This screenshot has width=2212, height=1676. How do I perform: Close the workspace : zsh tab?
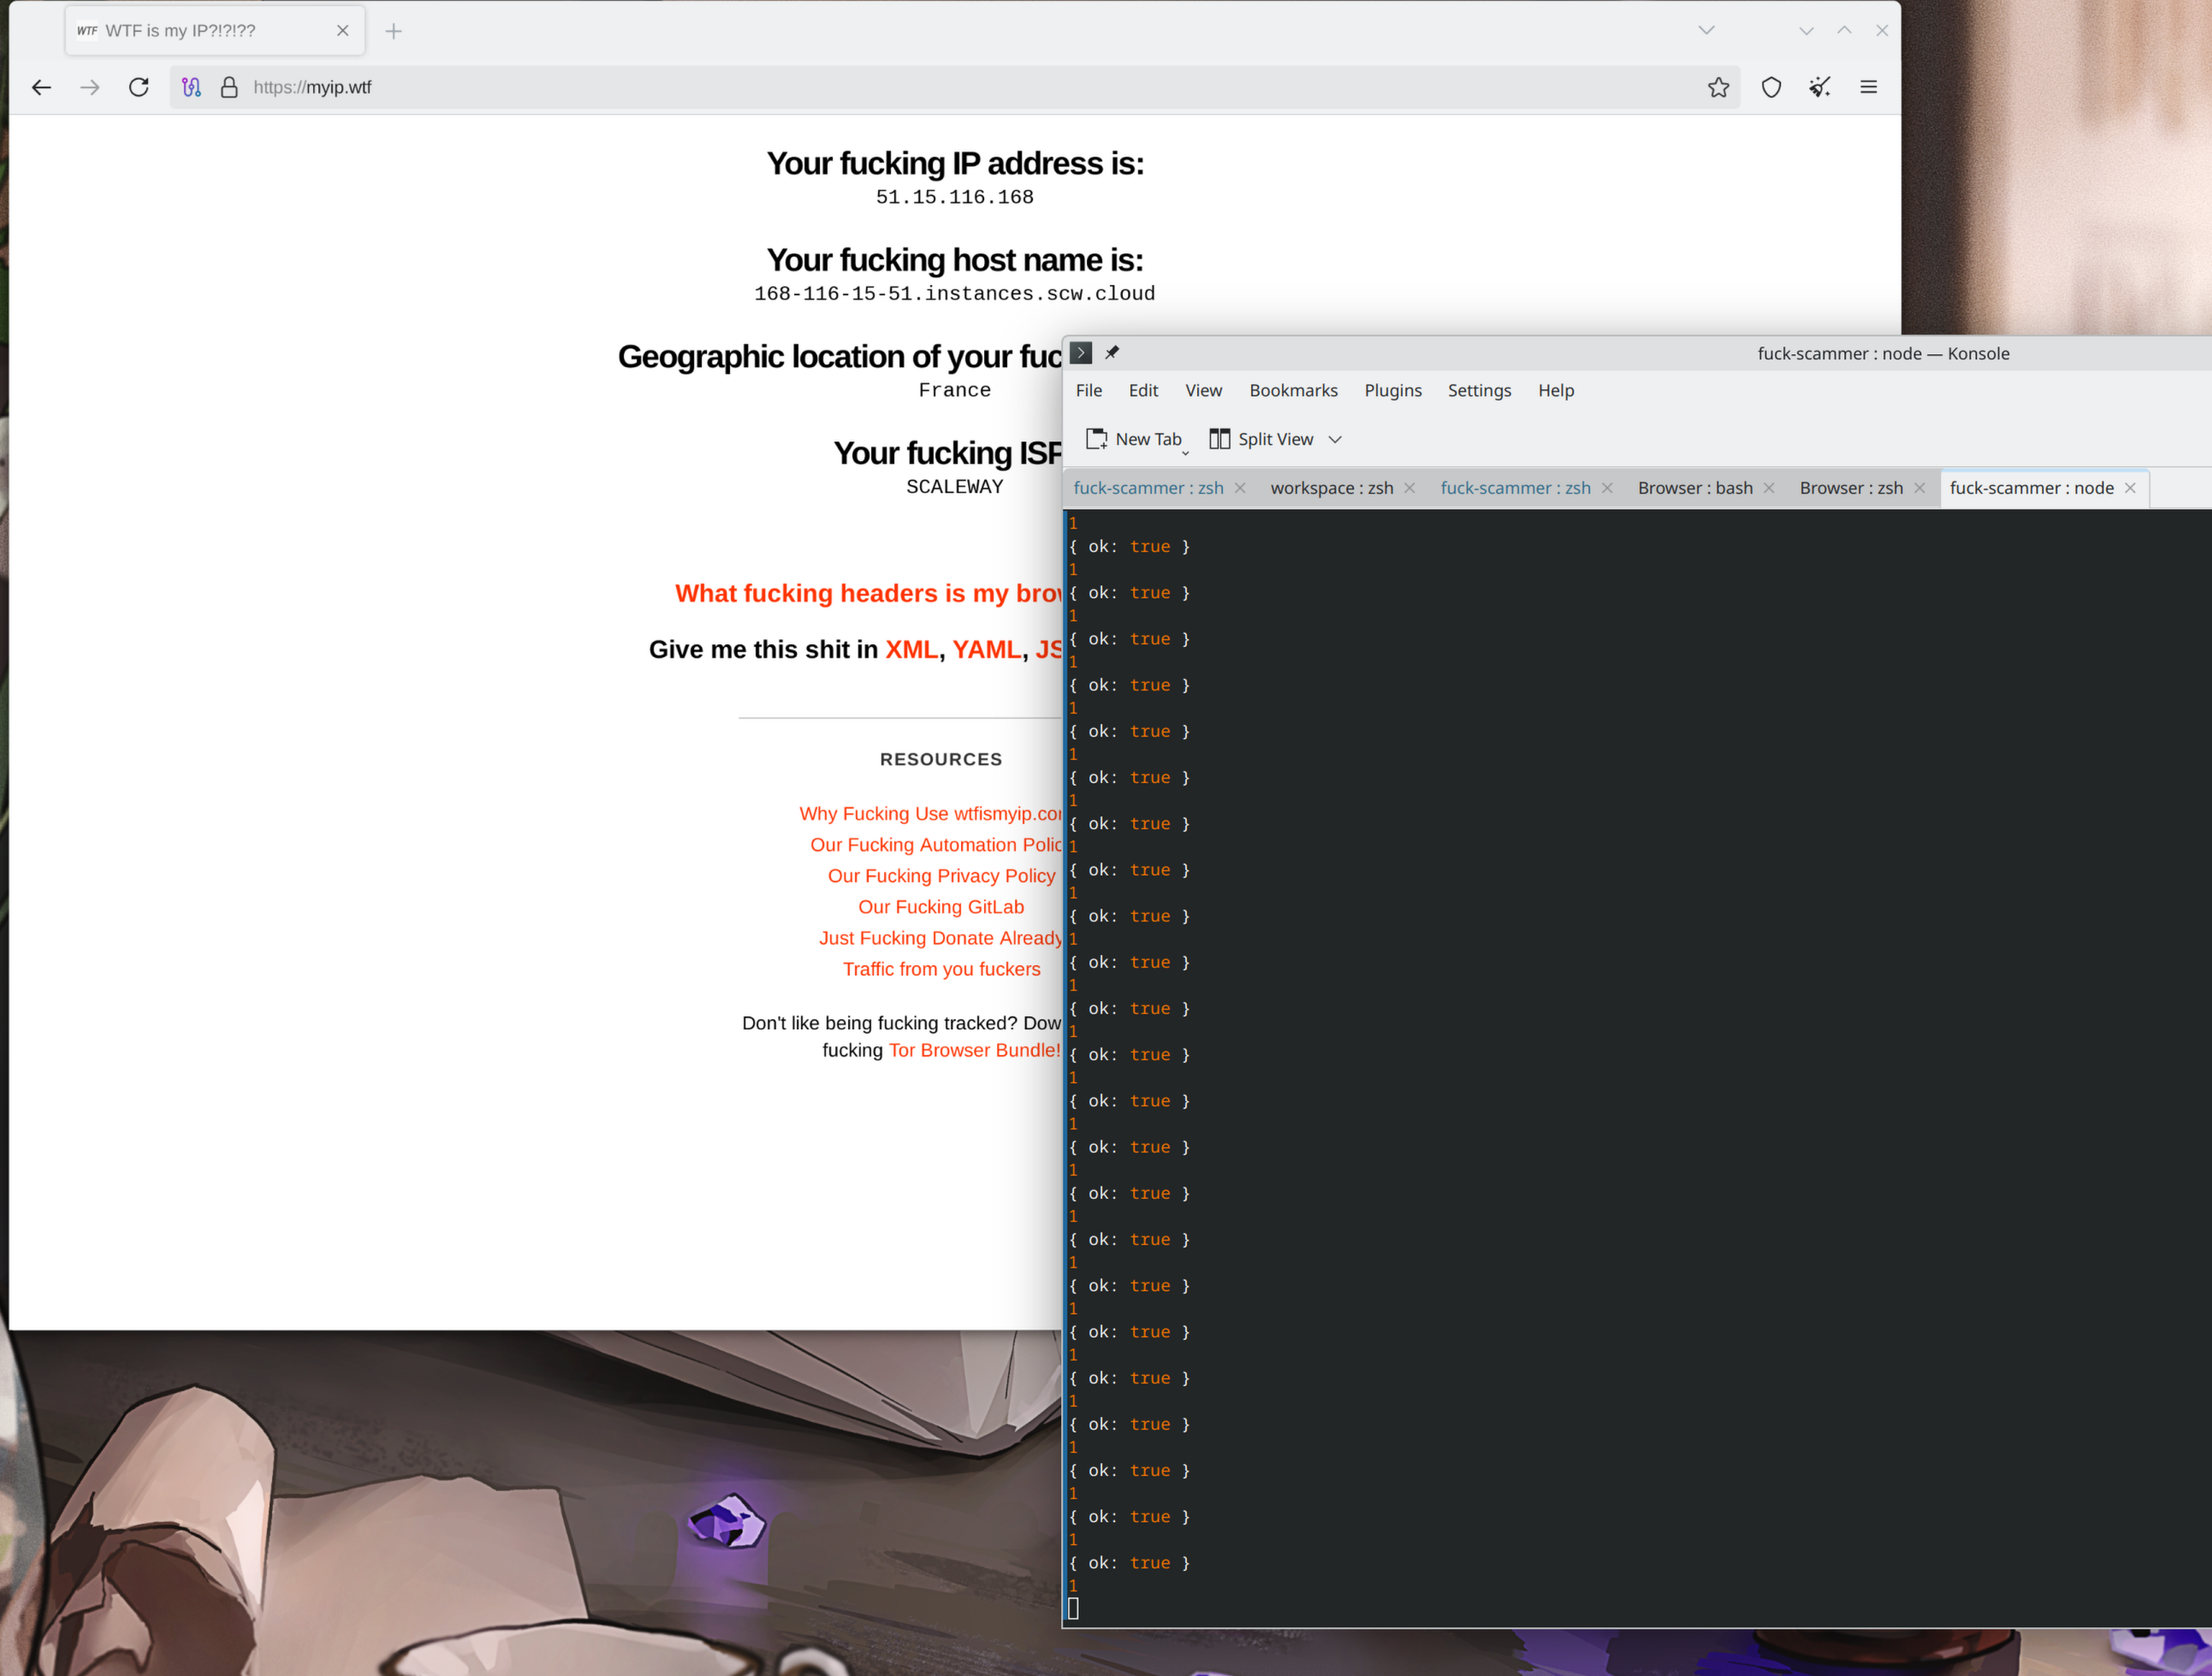[x=1409, y=488]
